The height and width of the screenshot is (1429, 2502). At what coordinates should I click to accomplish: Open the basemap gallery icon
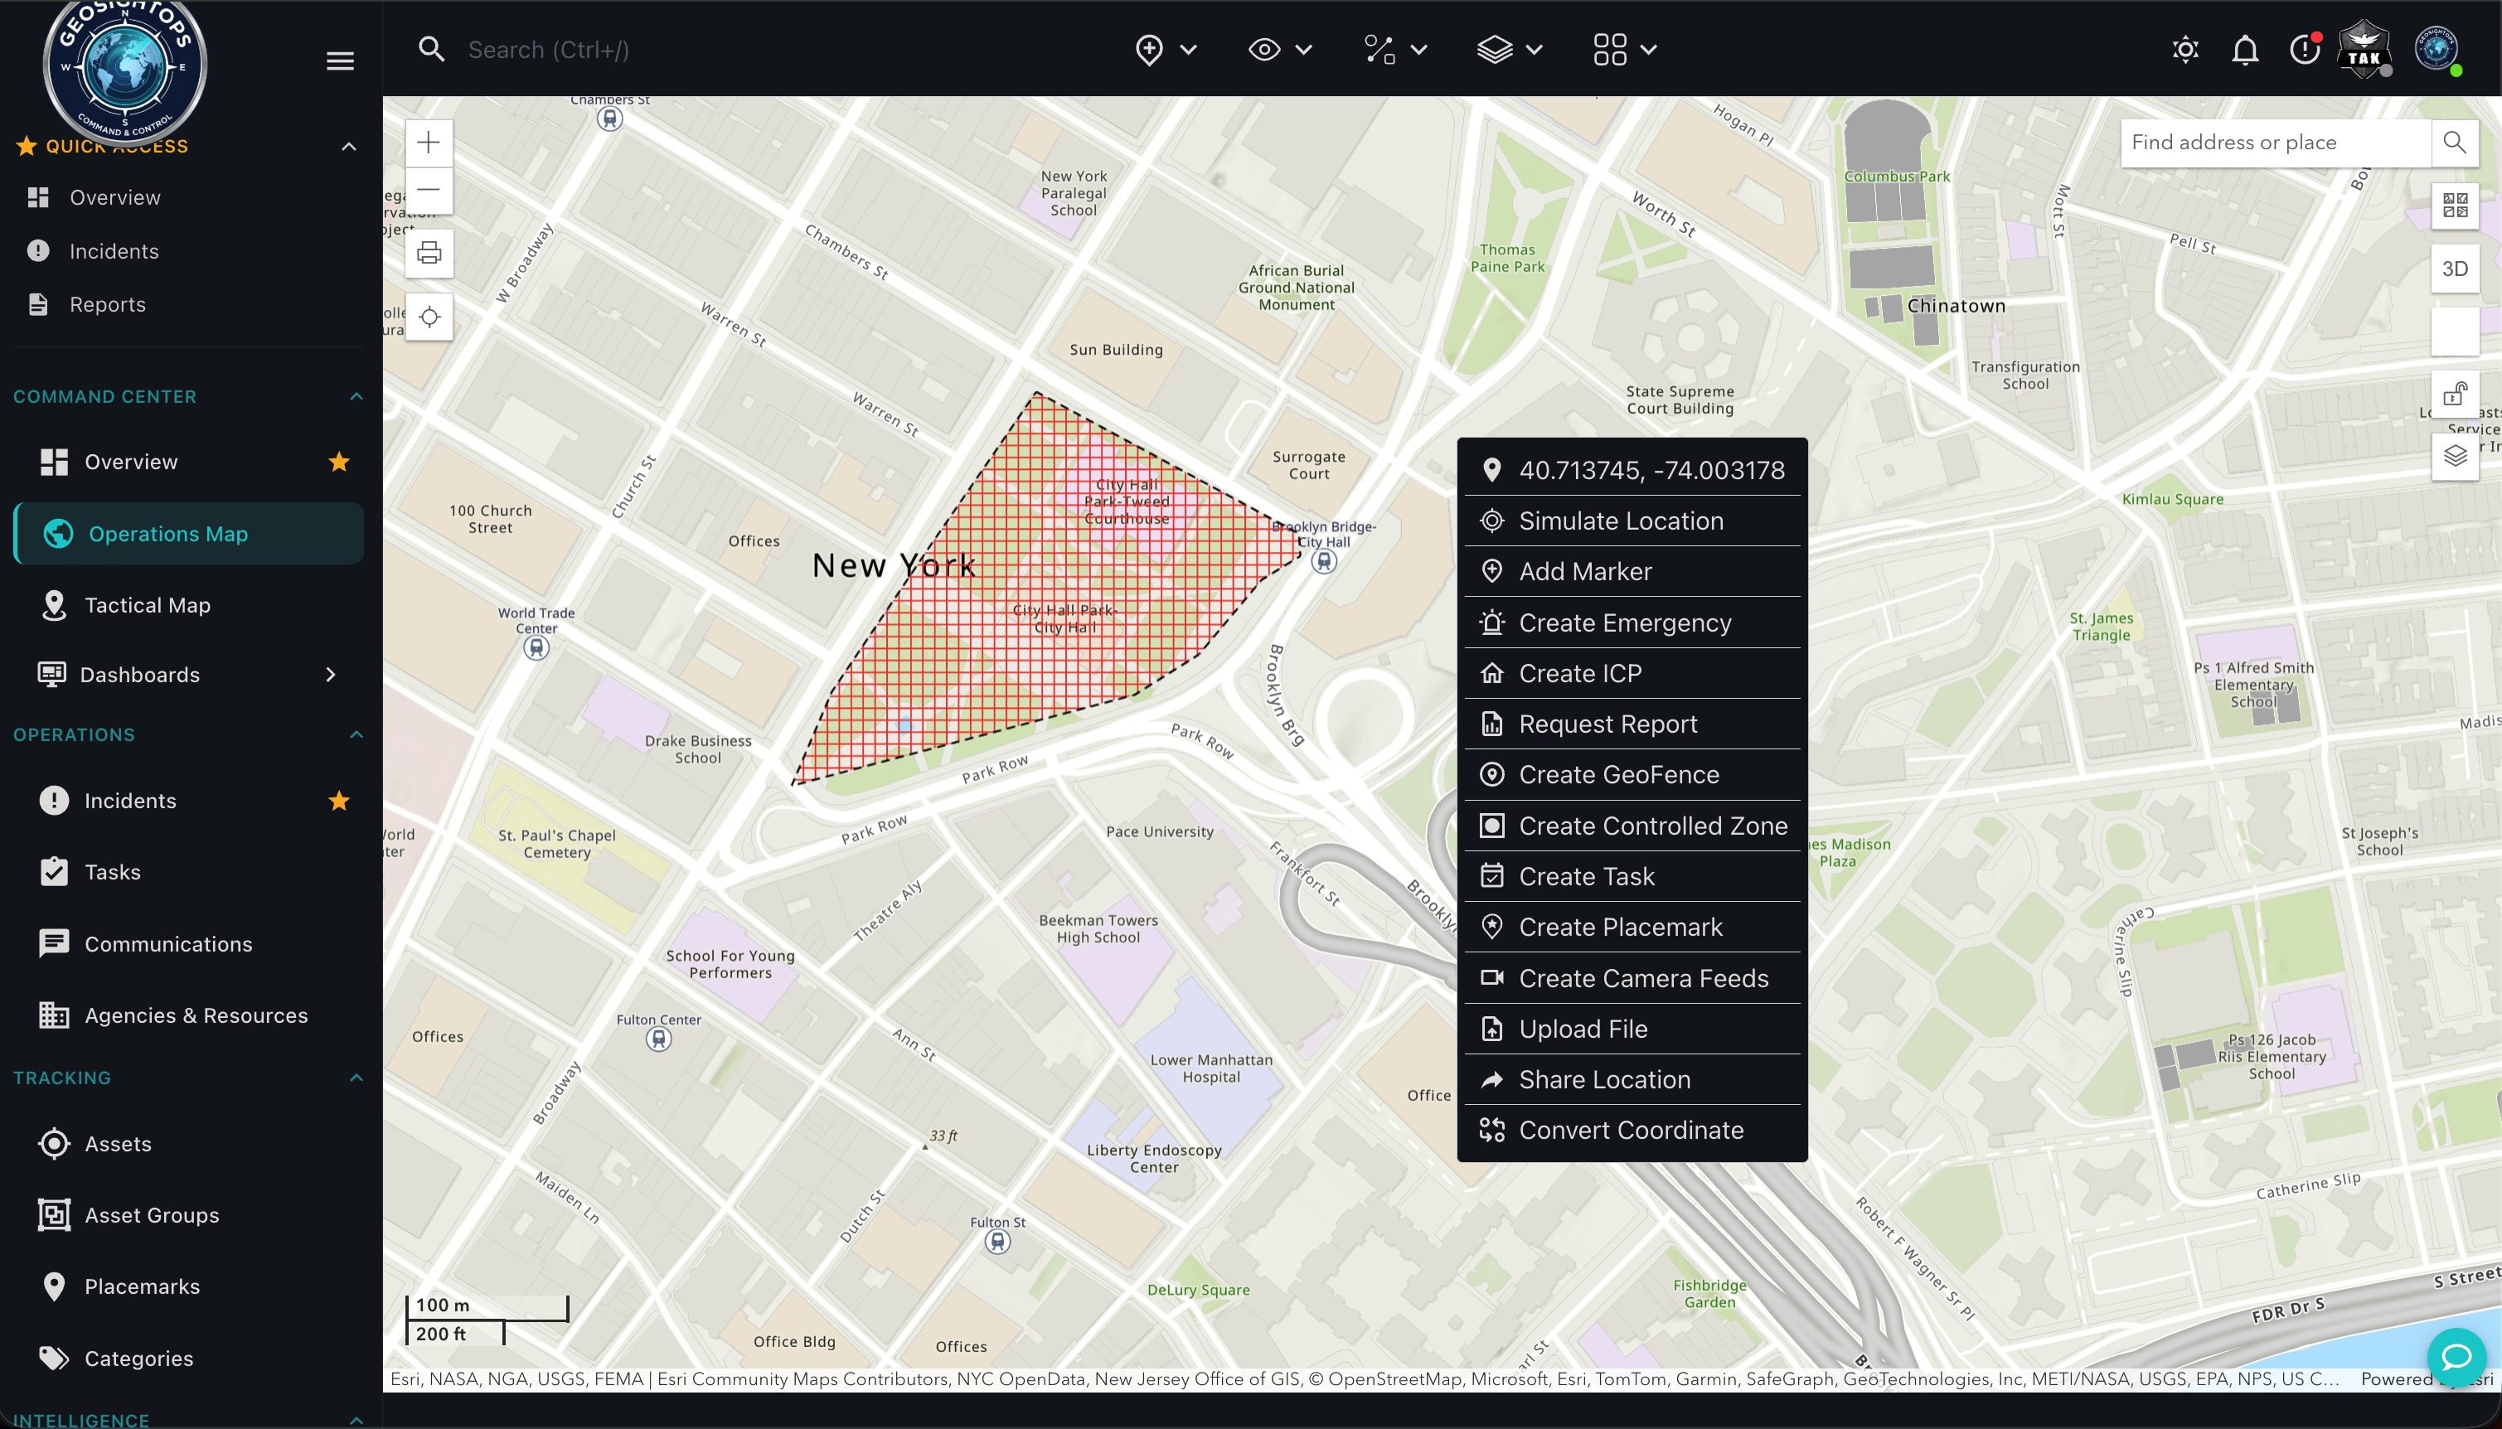(2455, 206)
